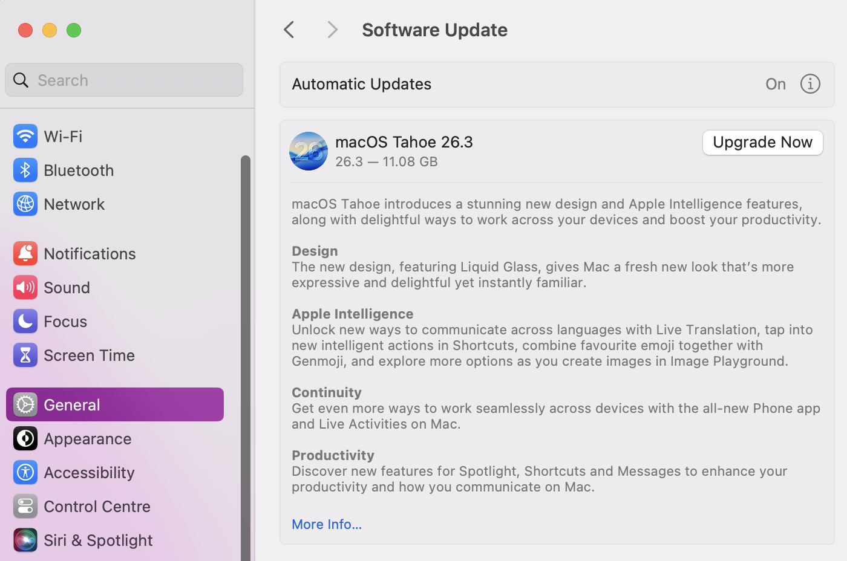
Task: Open Wi-Fi settings from the sidebar
Action: coord(62,137)
